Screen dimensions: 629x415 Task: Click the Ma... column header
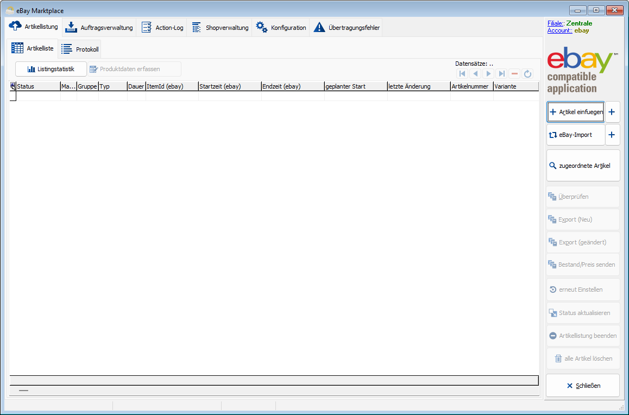coord(68,86)
